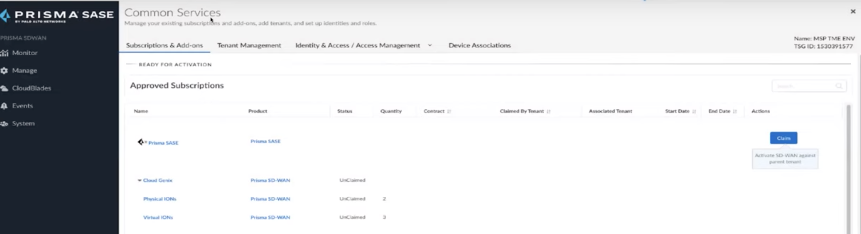Open Identity & Access / Access Management tab
Image resolution: width=861 pixels, height=234 pixels.
358,45
